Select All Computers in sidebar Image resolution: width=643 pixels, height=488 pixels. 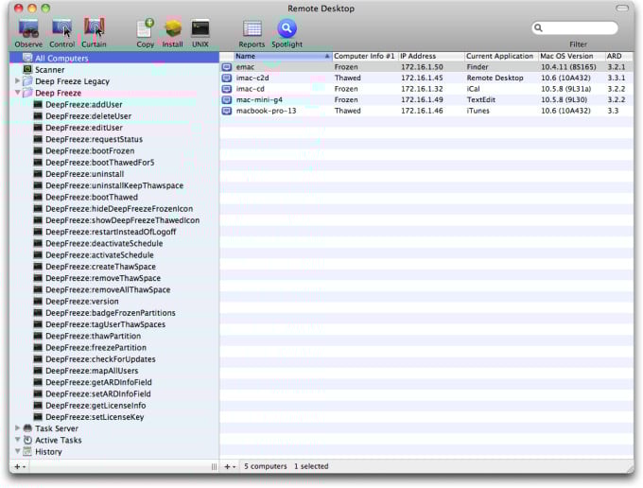click(x=114, y=58)
